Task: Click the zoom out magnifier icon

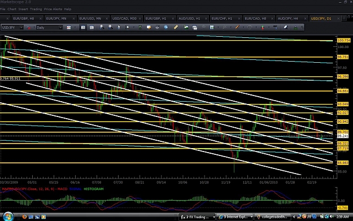Action: point(110,27)
